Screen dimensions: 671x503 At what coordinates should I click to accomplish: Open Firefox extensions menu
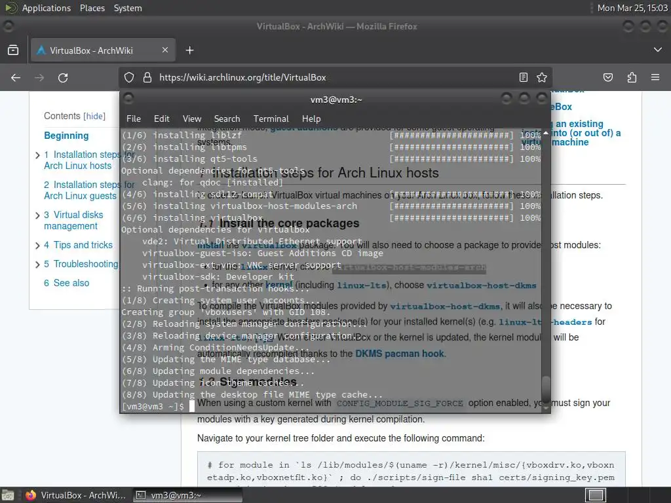tap(632, 77)
